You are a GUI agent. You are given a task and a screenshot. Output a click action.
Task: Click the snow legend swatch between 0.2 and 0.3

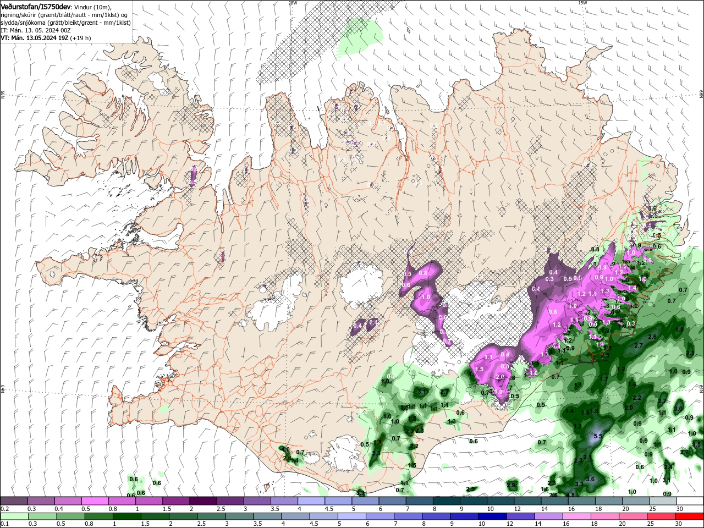tap(14, 501)
